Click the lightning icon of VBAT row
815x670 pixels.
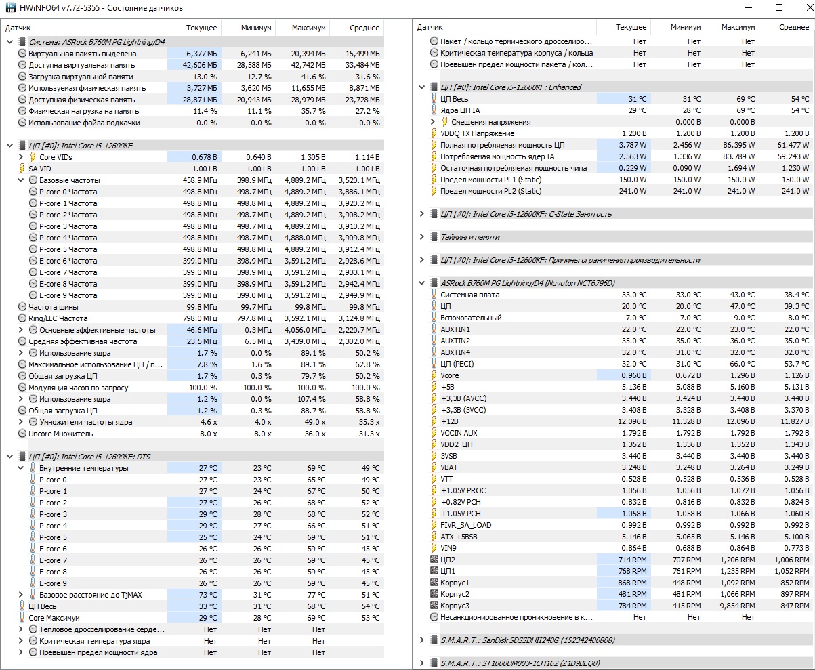pyautogui.click(x=434, y=467)
